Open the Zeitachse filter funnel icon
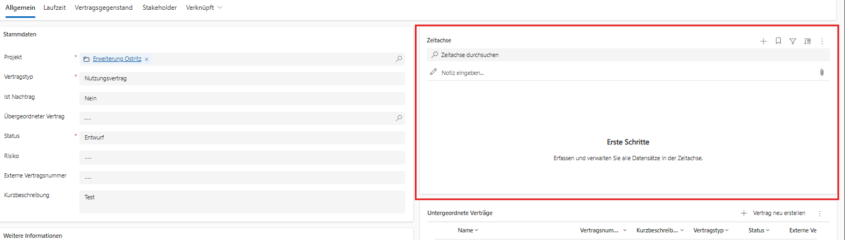This screenshot has height=240, width=845. click(793, 41)
